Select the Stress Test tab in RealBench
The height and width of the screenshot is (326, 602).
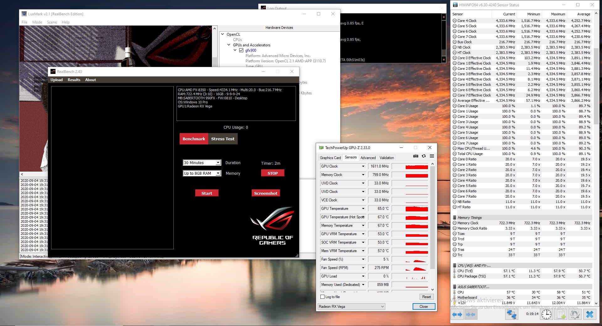pyautogui.click(x=223, y=139)
